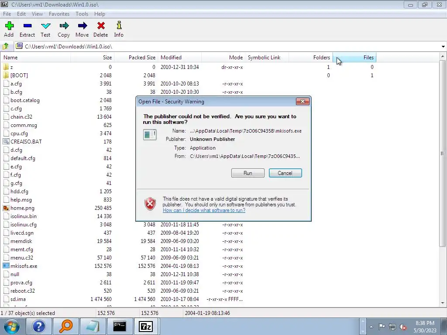Click the file list vertical scrollbar track

pyautogui.click(x=443, y=273)
